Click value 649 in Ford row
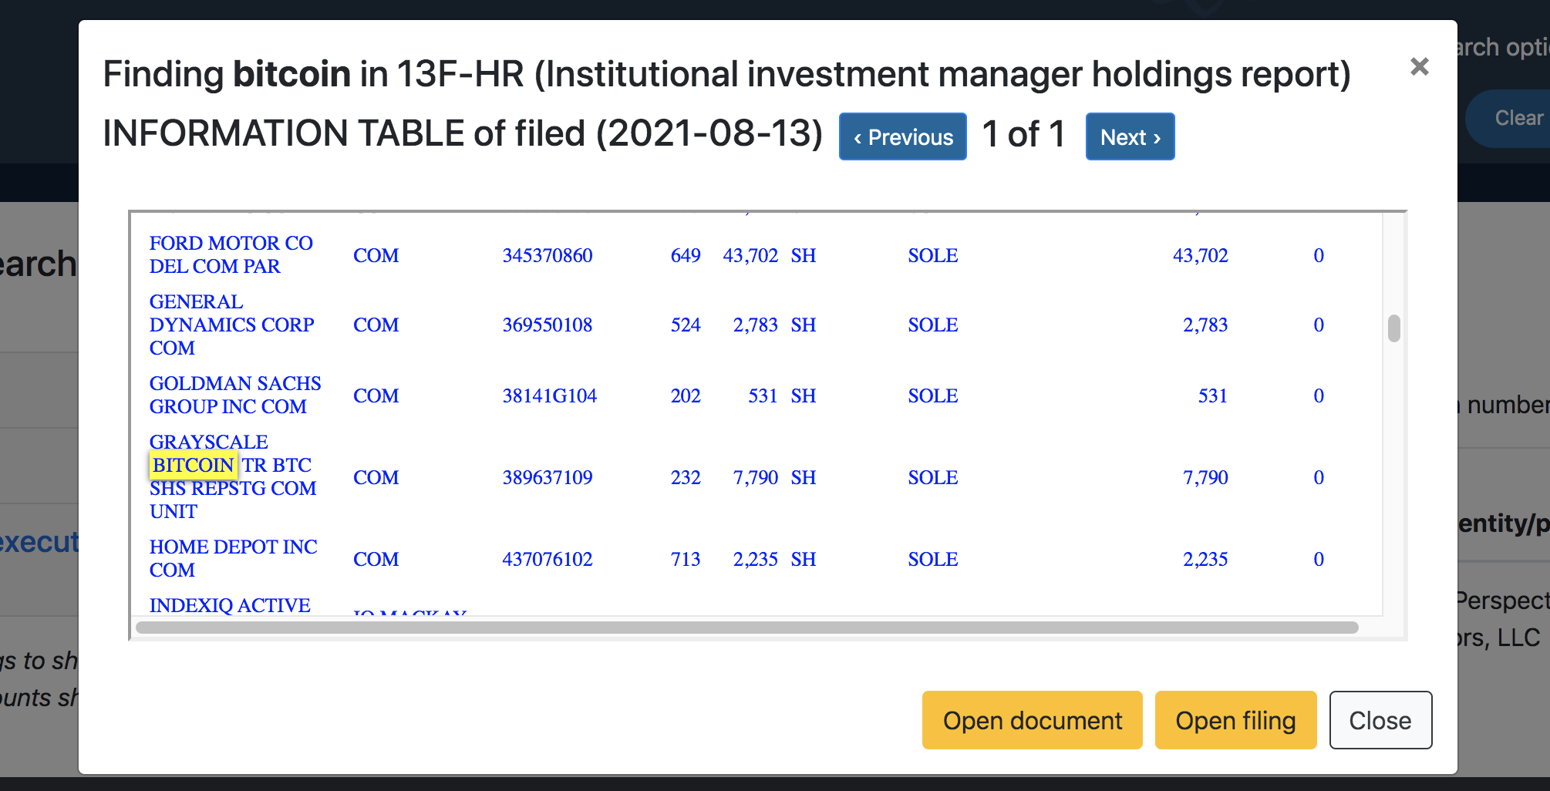This screenshot has width=1550, height=791. [686, 255]
